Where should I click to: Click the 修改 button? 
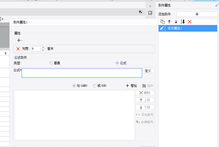(148, 86)
